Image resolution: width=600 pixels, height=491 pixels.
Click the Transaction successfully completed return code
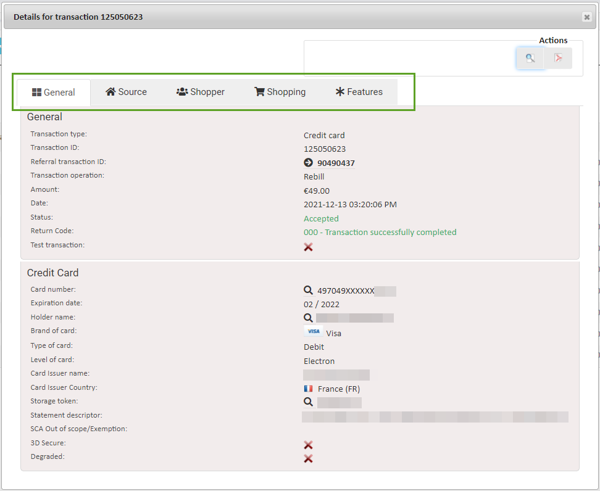[380, 232]
